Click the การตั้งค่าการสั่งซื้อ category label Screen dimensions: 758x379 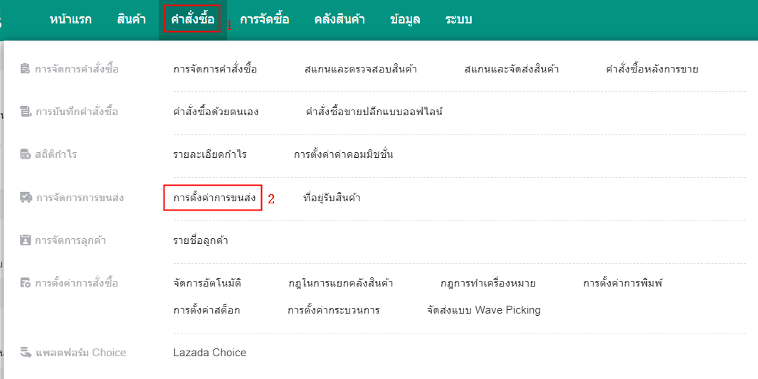click(x=76, y=283)
